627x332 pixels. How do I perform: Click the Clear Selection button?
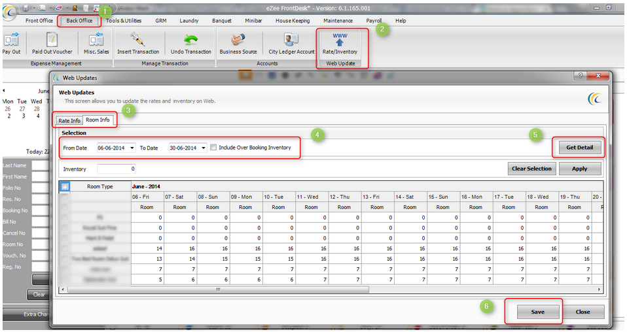[x=531, y=169]
